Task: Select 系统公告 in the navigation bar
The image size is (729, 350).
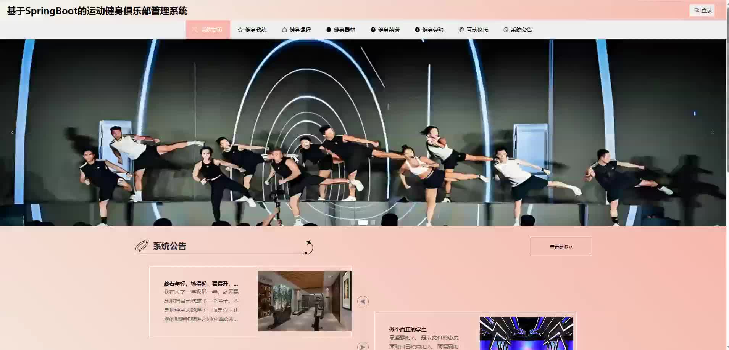Action: click(x=518, y=30)
